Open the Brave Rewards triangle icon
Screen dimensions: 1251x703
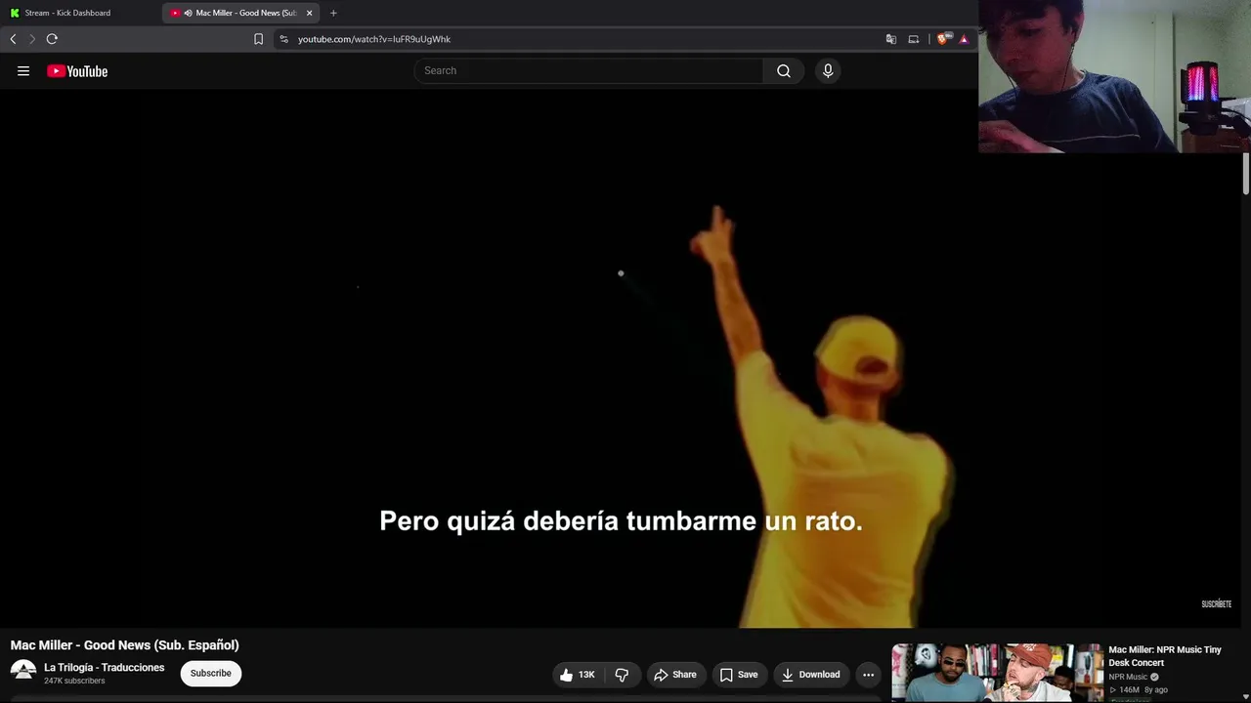[x=964, y=39]
